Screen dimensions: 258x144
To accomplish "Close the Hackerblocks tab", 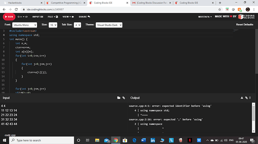I will 42,3.
